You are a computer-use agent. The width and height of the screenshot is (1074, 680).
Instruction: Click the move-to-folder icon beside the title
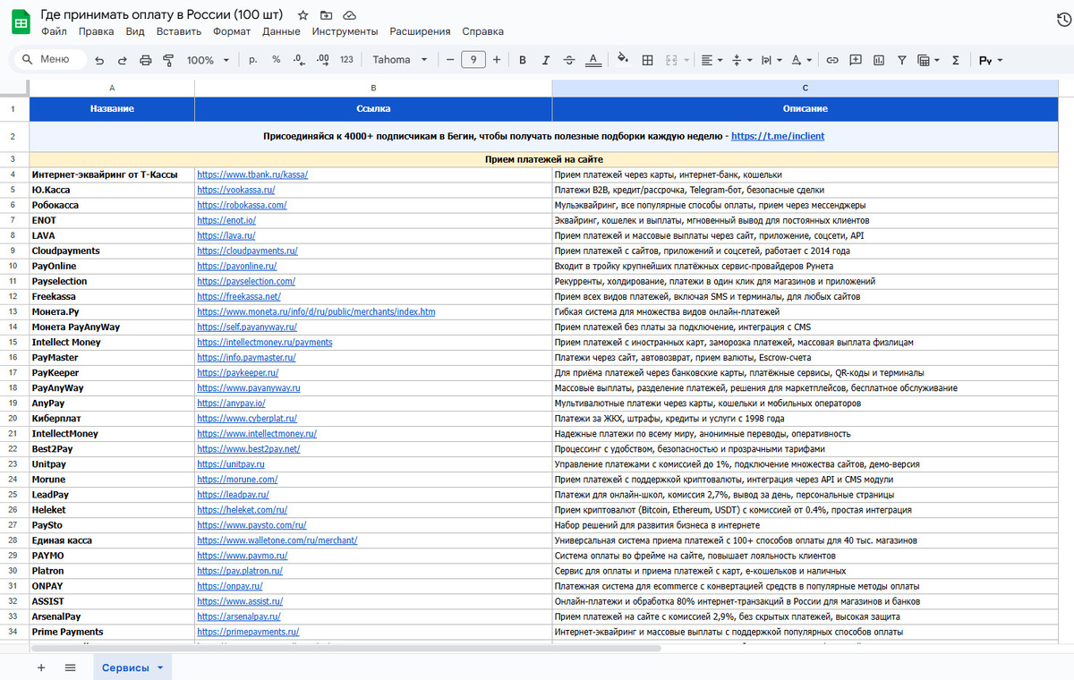pos(327,15)
